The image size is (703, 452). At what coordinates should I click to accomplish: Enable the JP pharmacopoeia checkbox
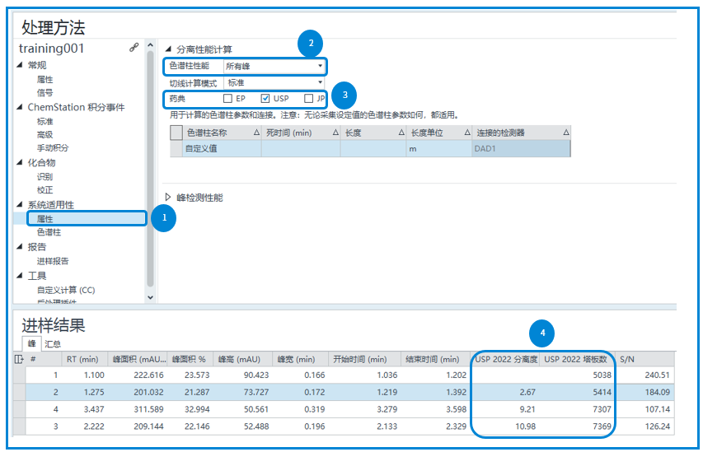pos(308,98)
